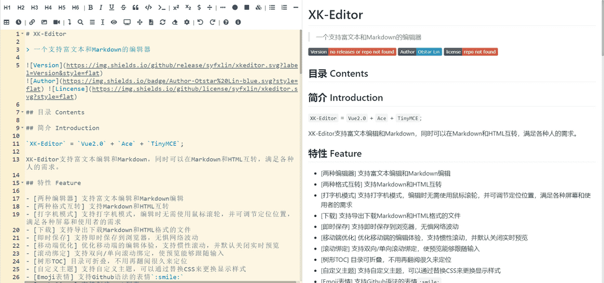
Task: Apply the H1 heading style
Action: point(7,7)
